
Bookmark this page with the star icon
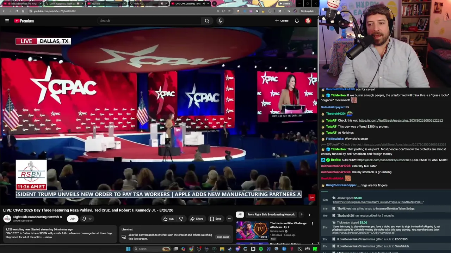[229, 11]
